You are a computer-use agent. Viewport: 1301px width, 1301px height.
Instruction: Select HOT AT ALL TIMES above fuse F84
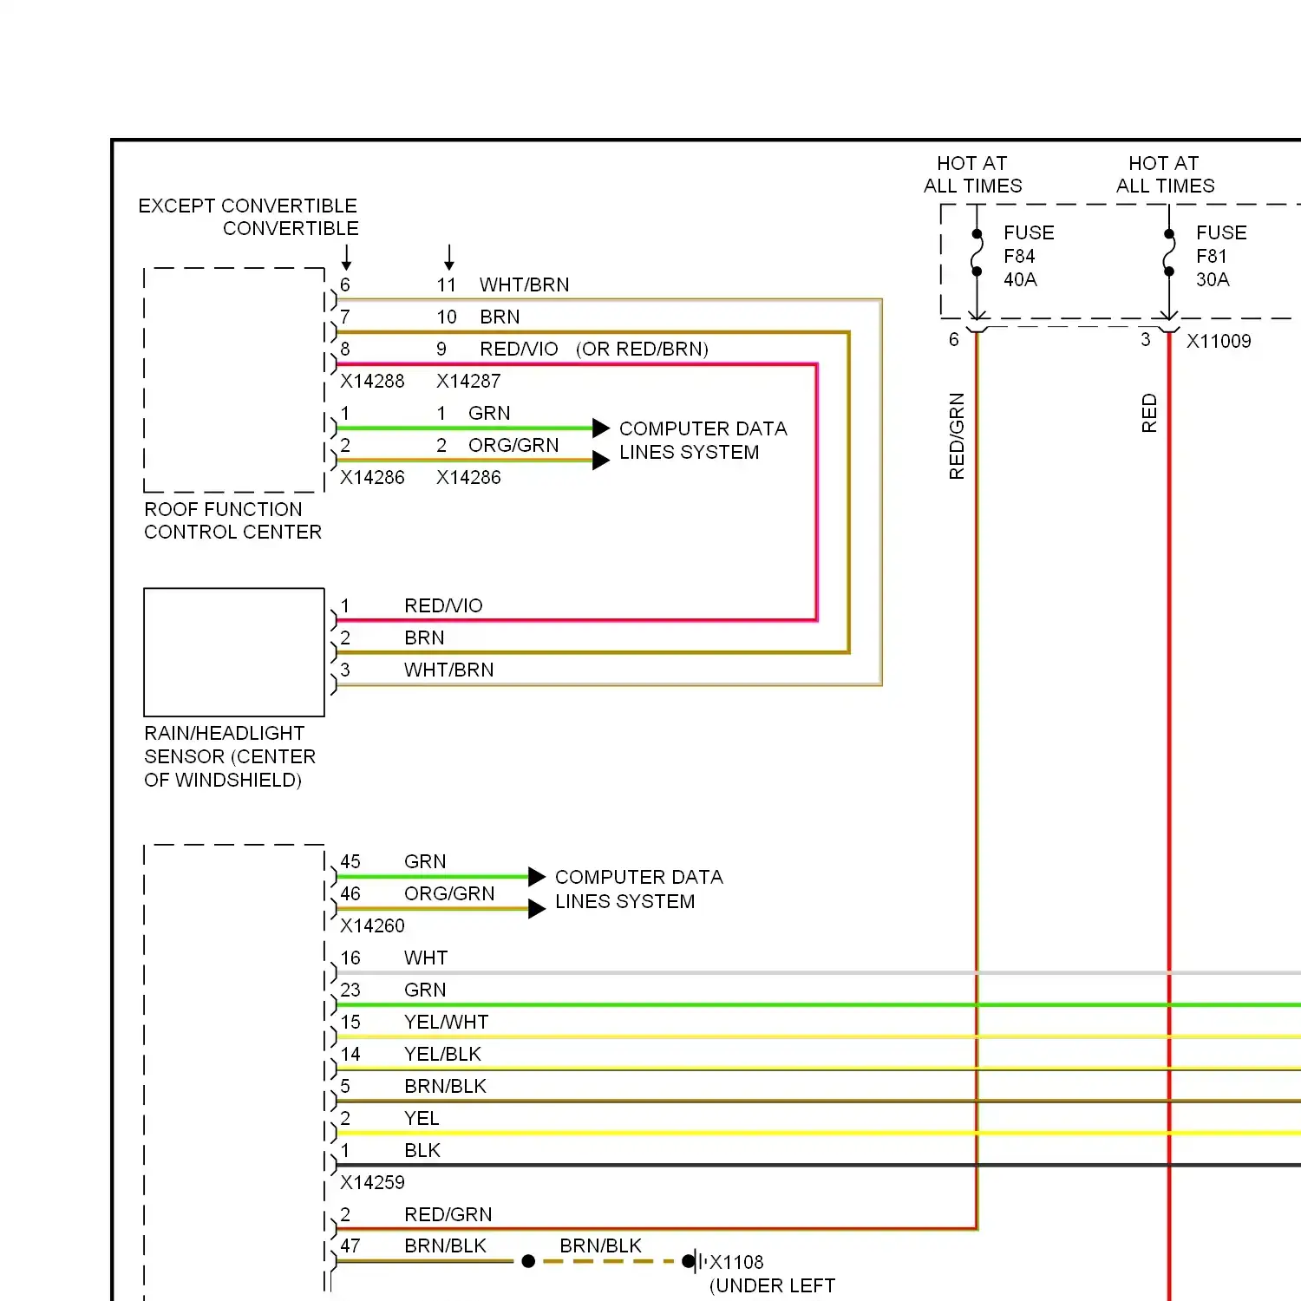coord(972,174)
